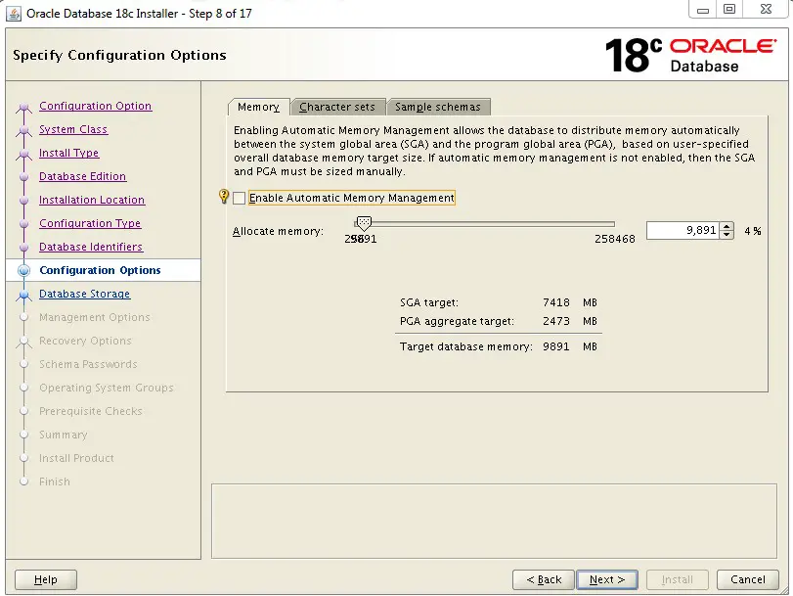Go to Configuration Option step
Screen dimensions: 793x596
click(96, 106)
